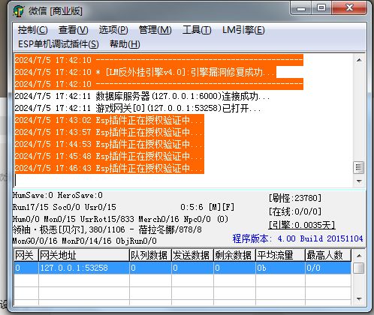Click the 网关地址 column header
Viewport: 374px width, 315px height.
pos(84,255)
